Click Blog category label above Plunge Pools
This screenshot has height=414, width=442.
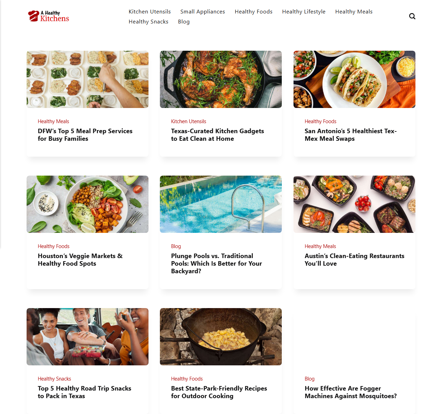(x=176, y=246)
